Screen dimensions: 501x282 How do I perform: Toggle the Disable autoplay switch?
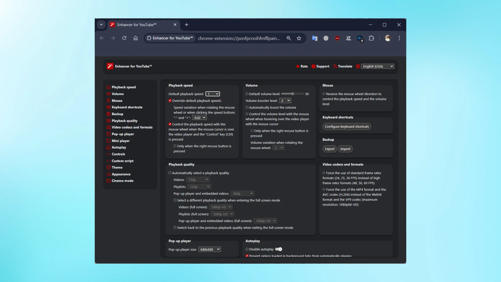coord(279,249)
